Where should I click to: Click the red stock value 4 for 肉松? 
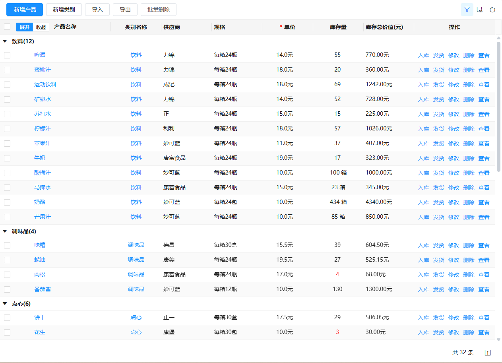click(x=337, y=274)
